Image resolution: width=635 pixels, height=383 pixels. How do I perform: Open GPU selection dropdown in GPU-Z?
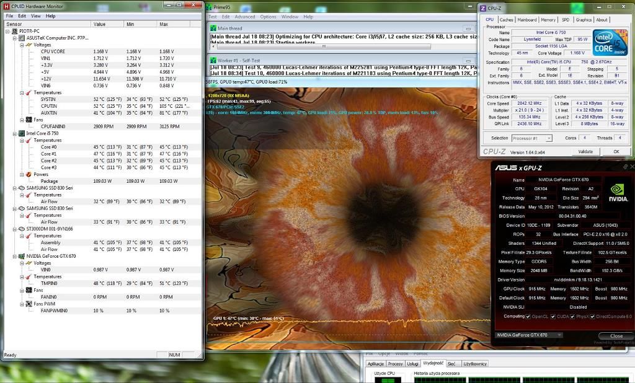coord(528,335)
